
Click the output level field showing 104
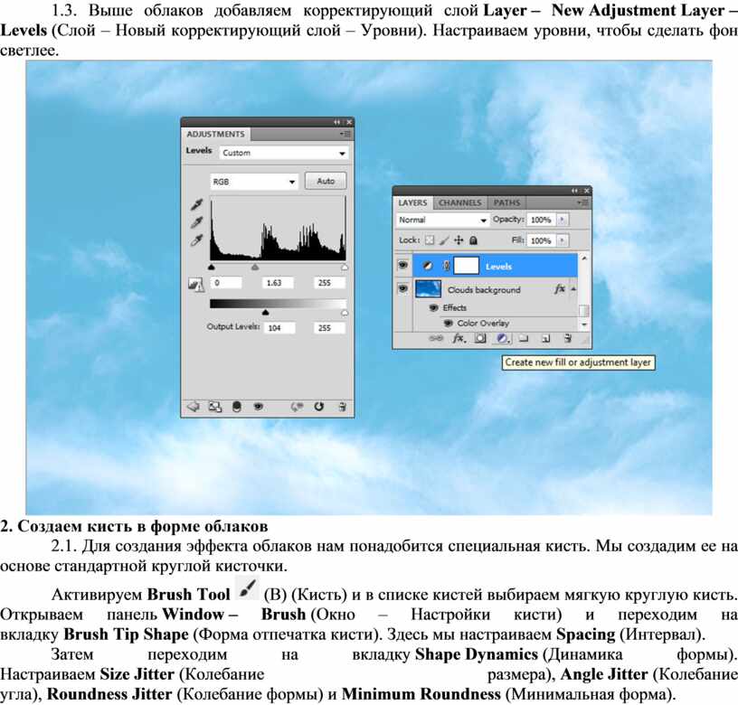tap(280, 328)
